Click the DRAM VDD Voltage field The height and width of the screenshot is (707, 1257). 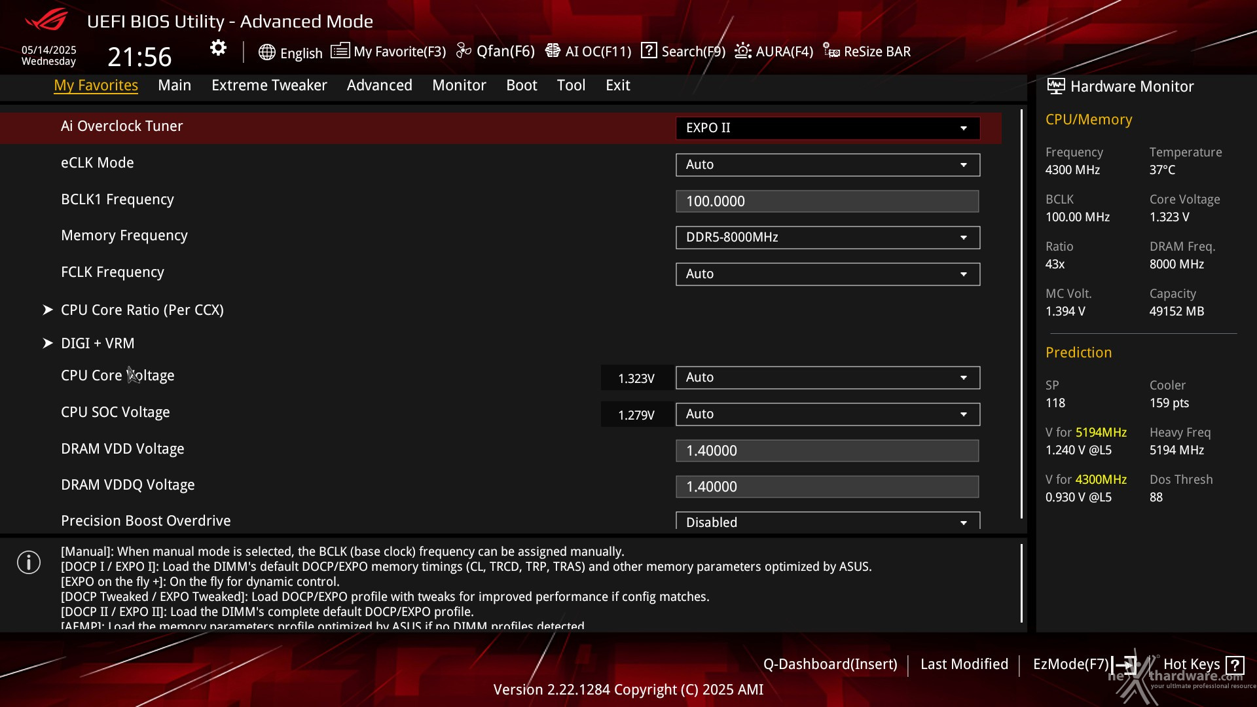[x=828, y=450]
